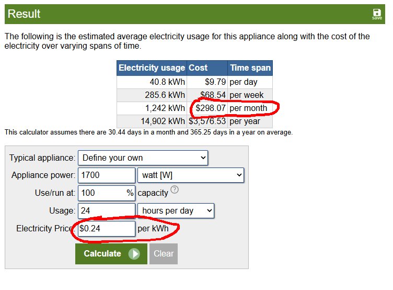This screenshot has width=393, height=290.
Task: Click the save icon in Result header
Action: (x=377, y=14)
